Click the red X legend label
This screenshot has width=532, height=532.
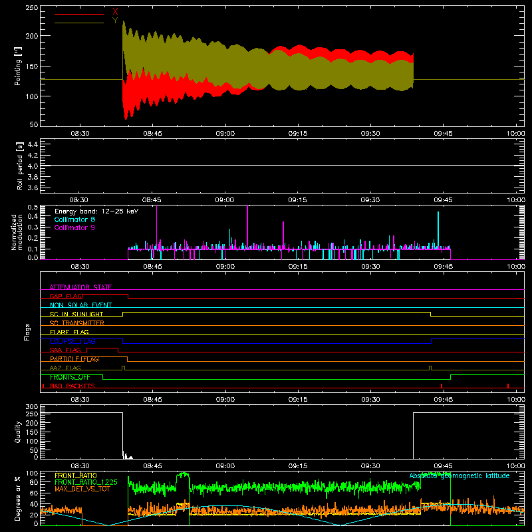point(115,12)
